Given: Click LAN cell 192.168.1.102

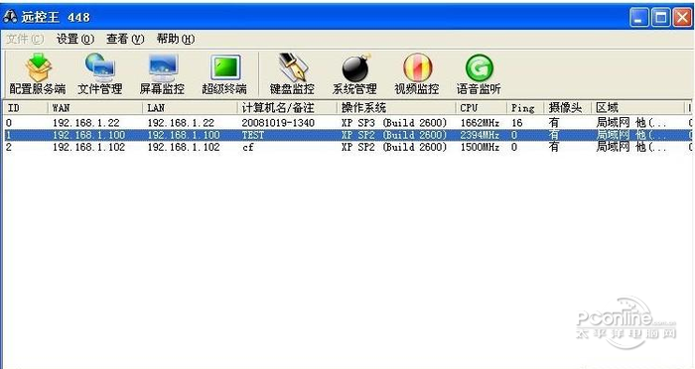Looking at the screenshot, I should click(x=184, y=147).
